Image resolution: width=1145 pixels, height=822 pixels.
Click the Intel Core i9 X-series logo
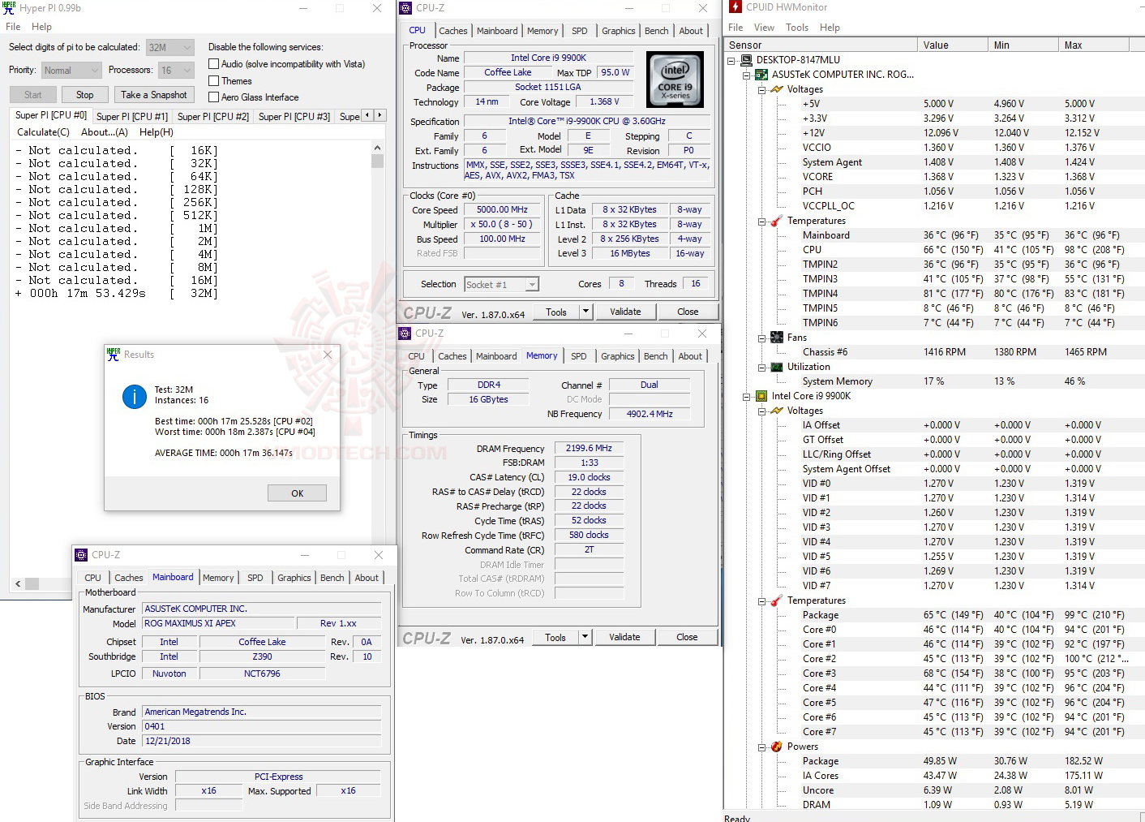click(x=675, y=80)
